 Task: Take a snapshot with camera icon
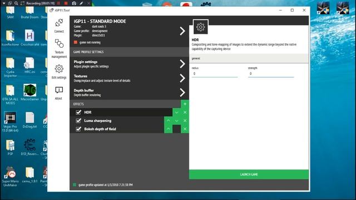(x=74, y=3)
